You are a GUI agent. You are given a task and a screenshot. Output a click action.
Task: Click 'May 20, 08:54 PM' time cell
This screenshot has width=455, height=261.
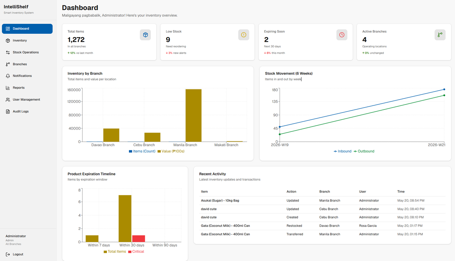click(x=411, y=200)
